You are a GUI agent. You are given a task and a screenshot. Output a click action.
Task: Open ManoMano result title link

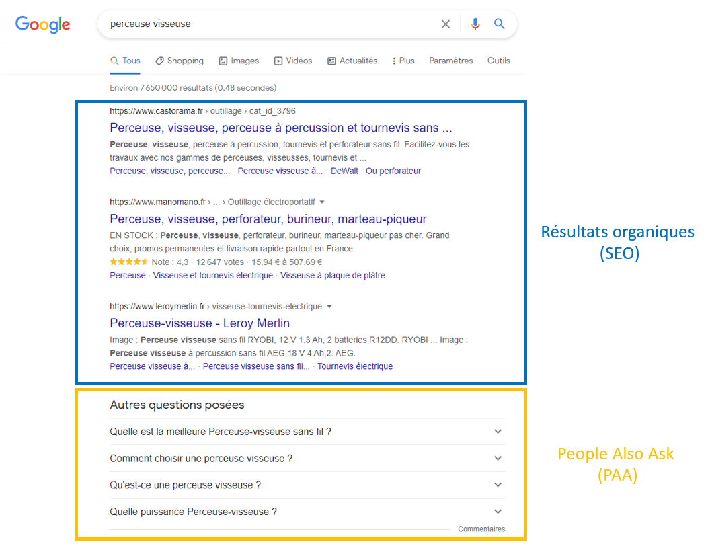[x=268, y=219]
